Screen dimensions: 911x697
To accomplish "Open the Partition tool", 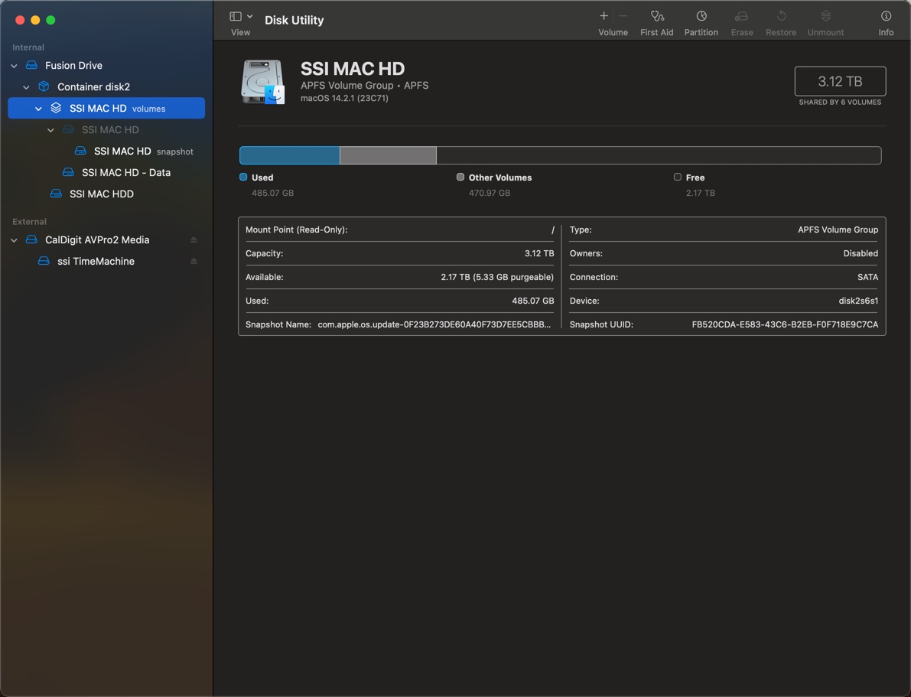I will (x=701, y=16).
